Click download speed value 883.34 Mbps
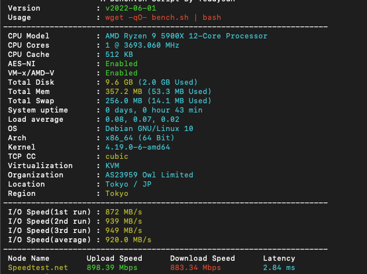The image size is (367, 274). [x=195, y=267]
